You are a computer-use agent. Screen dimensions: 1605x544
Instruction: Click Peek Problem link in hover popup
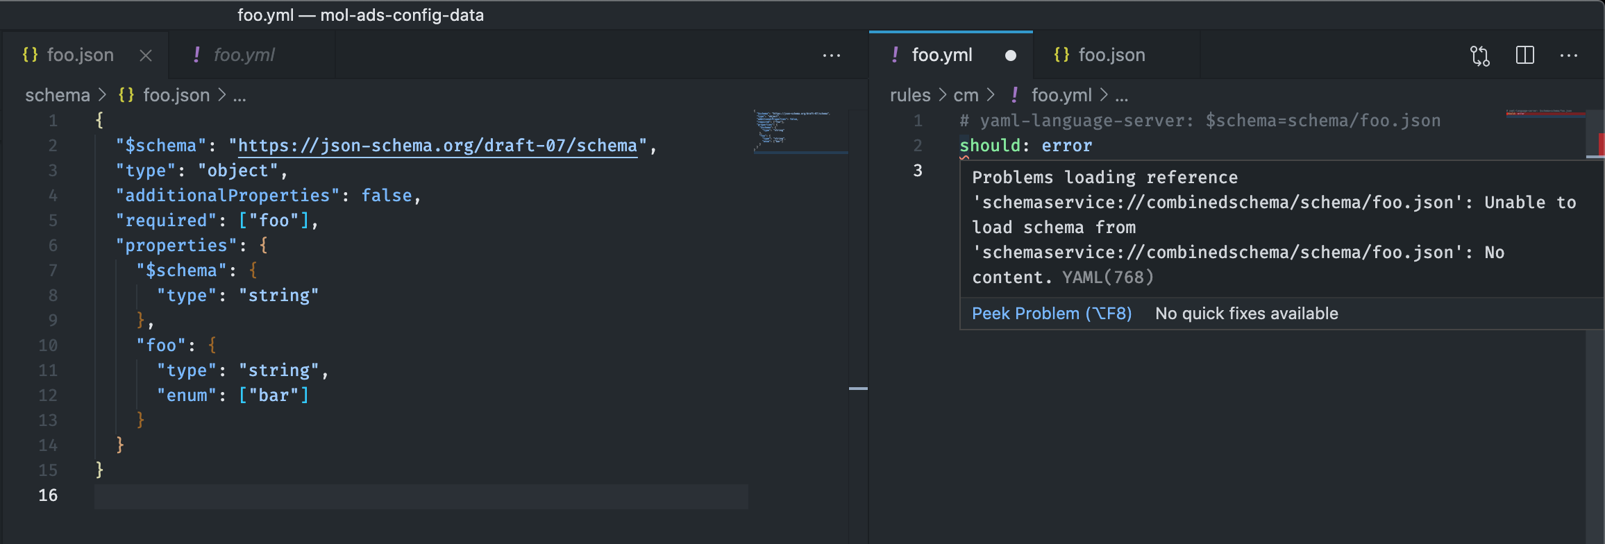tap(1051, 314)
